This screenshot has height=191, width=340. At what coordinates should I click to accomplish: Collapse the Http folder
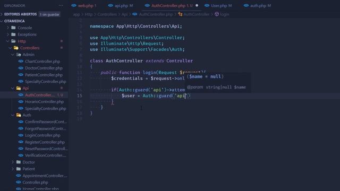pyautogui.click(x=22, y=41)
